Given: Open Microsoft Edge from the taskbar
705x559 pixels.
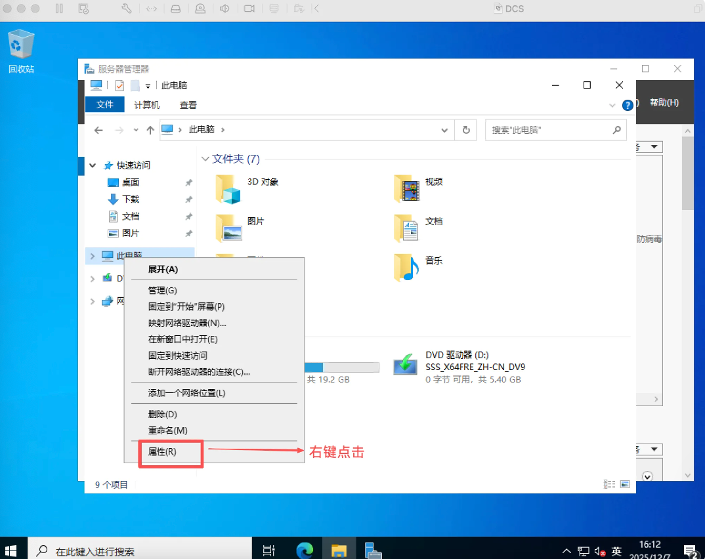Looking at the screenshot, I should click(305, 550).
